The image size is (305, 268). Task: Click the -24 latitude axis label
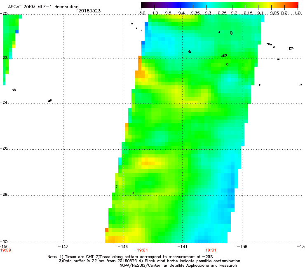pyautogui.click(x=4, y=102)
